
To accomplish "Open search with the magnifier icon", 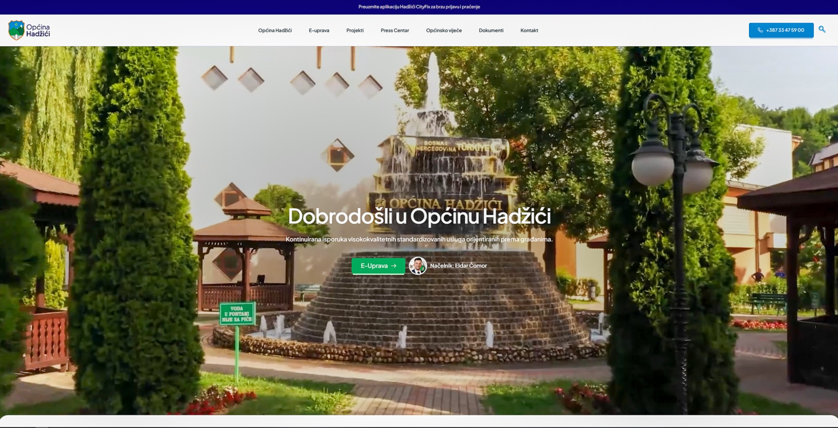I will click(x=822, y=30).
